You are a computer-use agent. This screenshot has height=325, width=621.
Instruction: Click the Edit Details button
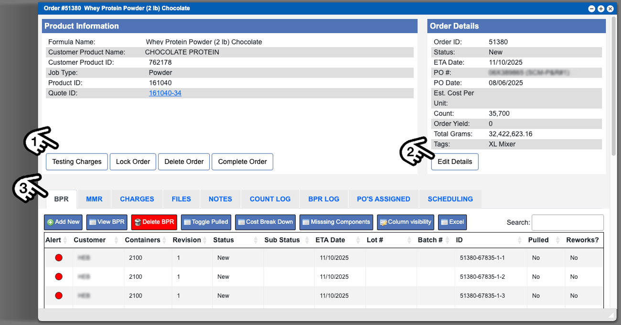click(x=454, y=162)
